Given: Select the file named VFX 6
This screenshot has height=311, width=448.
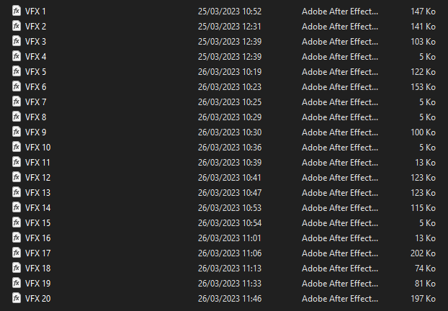Looking at the screenshot, I should click(x=35, y=86).
